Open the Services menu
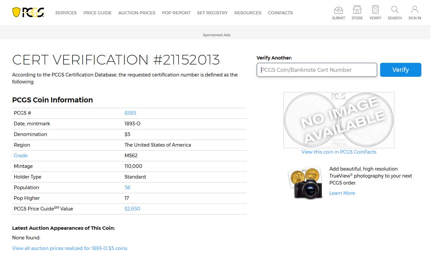The height and width of the screenshot is (260, 430). point(66,13)
